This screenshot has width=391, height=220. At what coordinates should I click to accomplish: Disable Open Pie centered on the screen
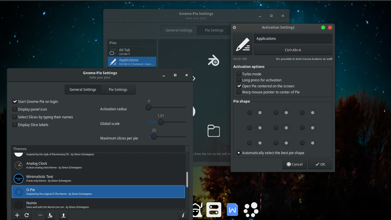tap(239, 86)
